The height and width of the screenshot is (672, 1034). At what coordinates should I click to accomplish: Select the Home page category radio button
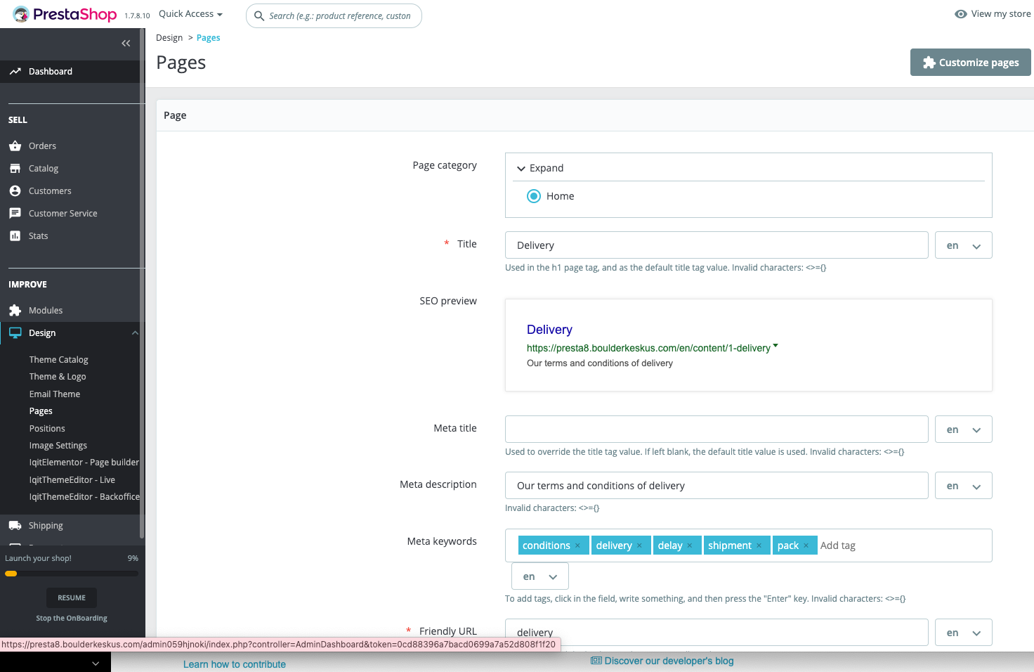534,196
